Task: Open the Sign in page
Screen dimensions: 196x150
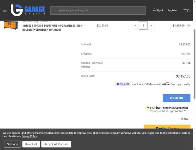Action: click(x=159, y=10)
